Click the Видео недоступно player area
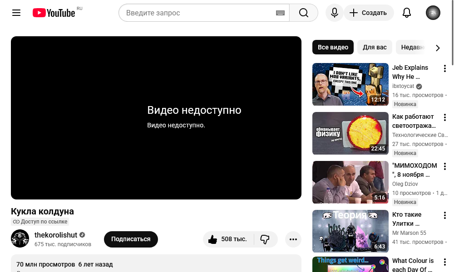The width and height of the screenshot is (454, 272). coord(156,118)
